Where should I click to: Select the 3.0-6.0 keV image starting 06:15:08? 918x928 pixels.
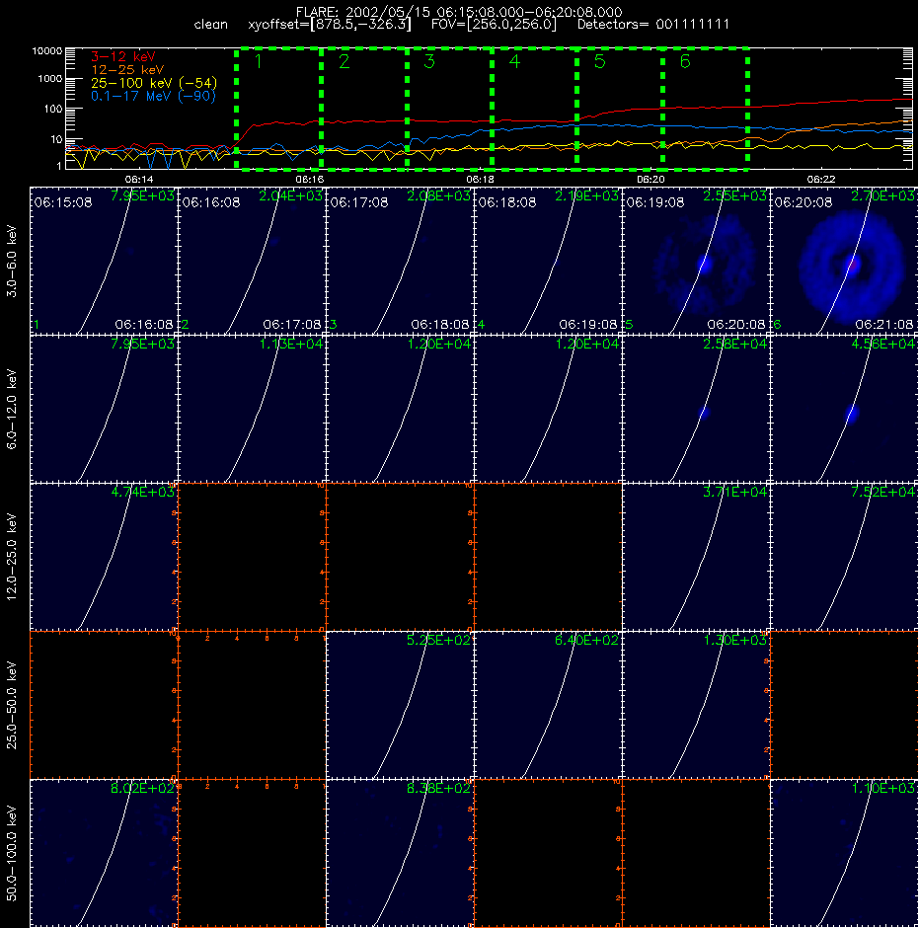104,261
